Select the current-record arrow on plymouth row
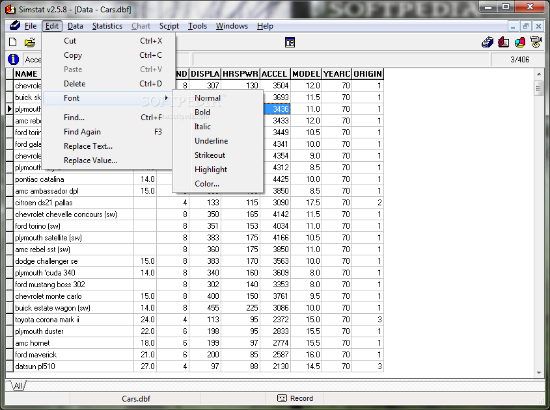Image resolution: width=550 pixels, height=410 pixels. click(10, 109)
